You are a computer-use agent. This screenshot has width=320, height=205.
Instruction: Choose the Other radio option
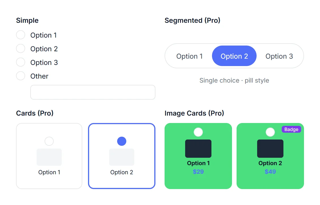tap(21, 76)
